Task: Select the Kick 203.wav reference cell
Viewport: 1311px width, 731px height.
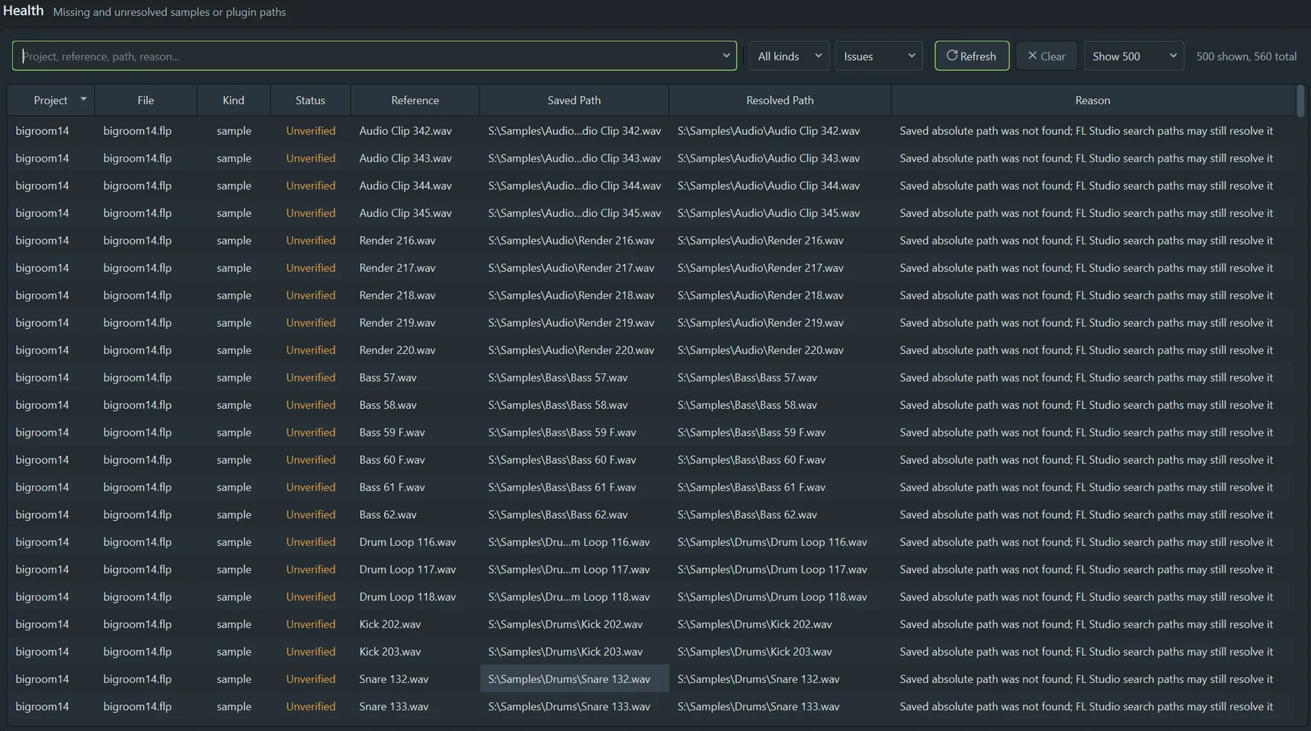Action: coord(415,652)
